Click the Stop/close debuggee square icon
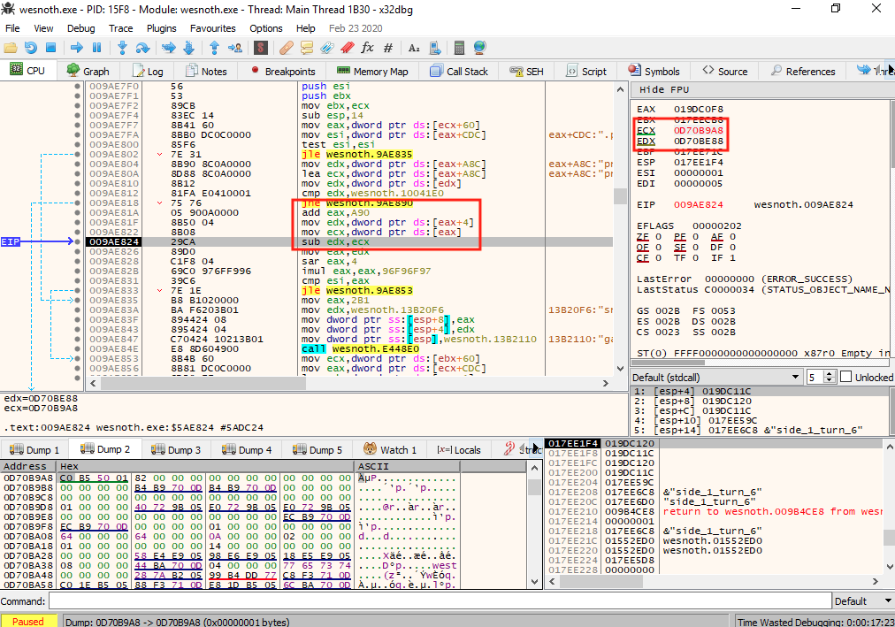Viewport: 895px width, 627px height. (x=50, y=48)
